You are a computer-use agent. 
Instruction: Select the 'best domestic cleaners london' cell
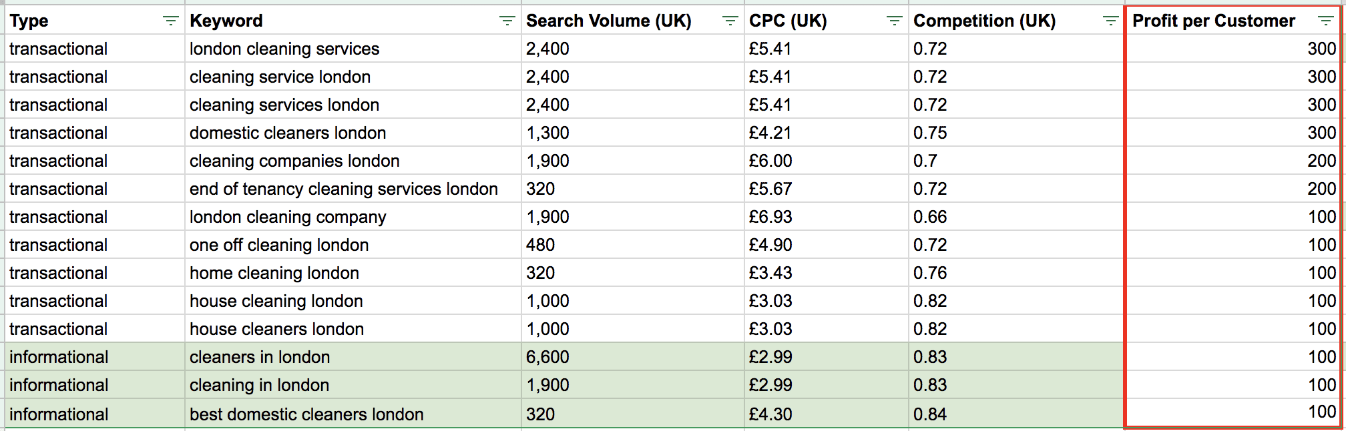306,415
